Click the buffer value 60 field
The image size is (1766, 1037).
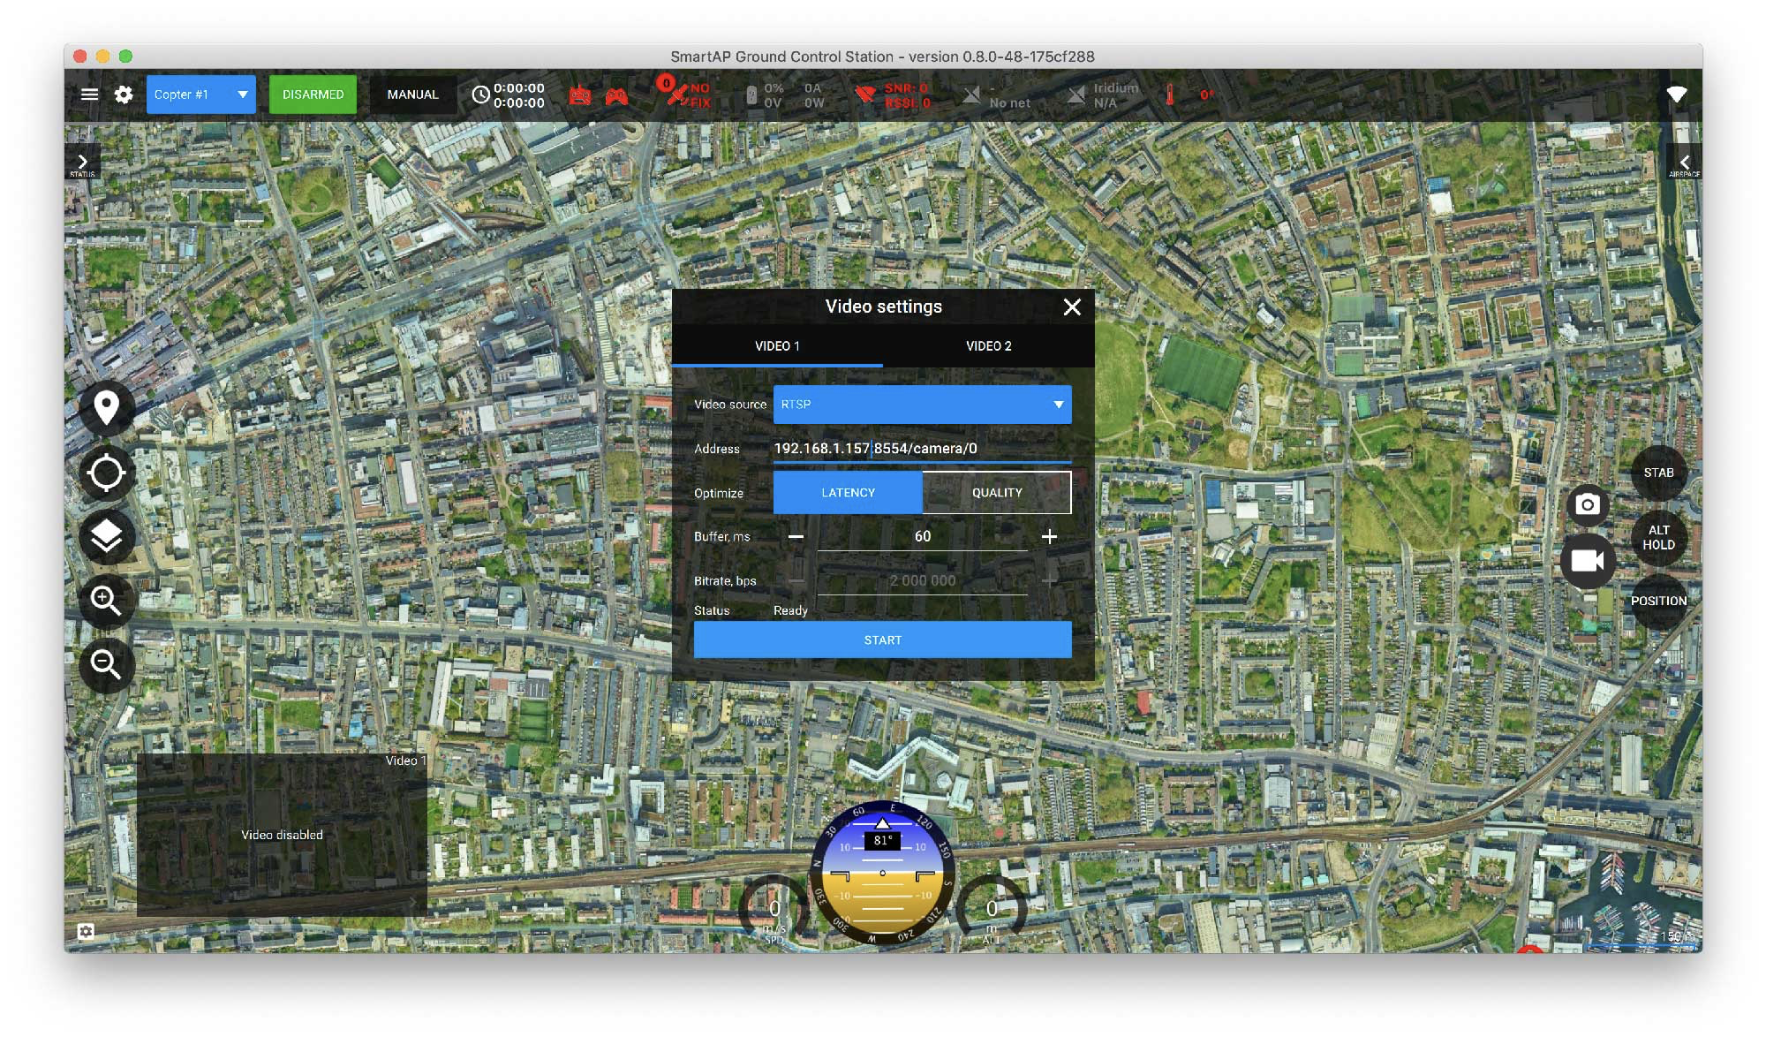[x=923, y=537]
